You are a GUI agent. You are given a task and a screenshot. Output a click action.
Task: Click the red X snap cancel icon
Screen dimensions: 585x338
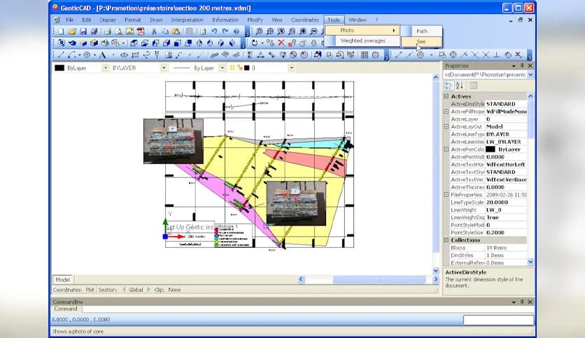[x=519, y=54]
